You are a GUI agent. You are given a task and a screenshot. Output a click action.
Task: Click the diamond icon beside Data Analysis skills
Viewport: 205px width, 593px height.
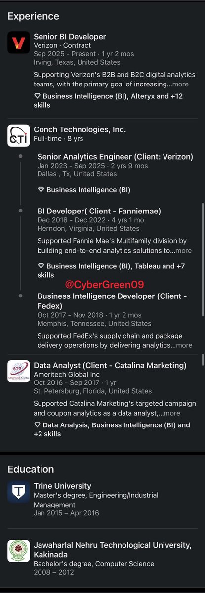click(37, 425)
